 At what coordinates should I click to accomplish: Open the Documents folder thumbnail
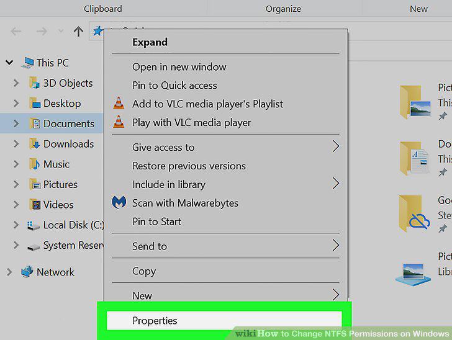[x=414, y=158]
